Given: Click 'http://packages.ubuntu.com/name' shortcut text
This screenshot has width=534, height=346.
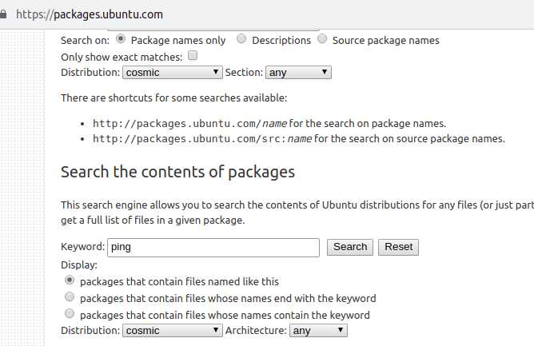Looking at the screenshot, I should coord(189,124).
